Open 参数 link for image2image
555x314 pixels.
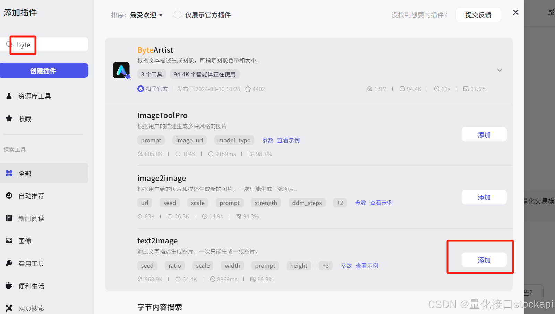click(x=360, y=203)
